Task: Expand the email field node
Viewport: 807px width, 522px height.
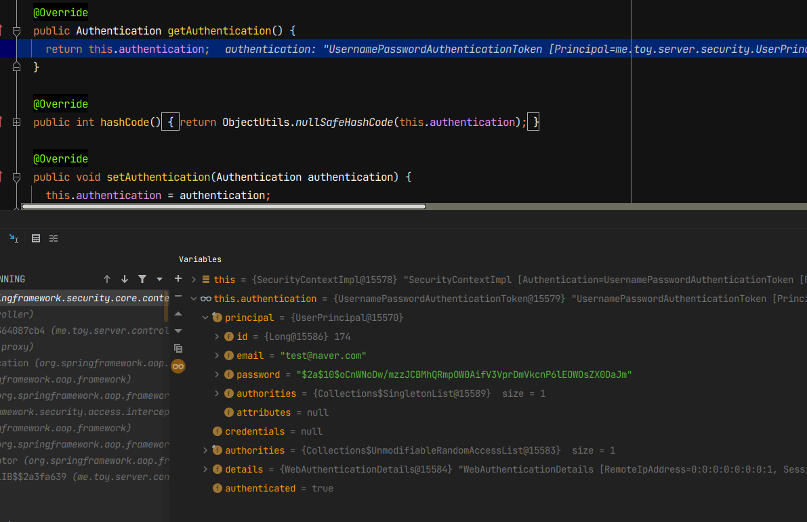Action: 217,356
